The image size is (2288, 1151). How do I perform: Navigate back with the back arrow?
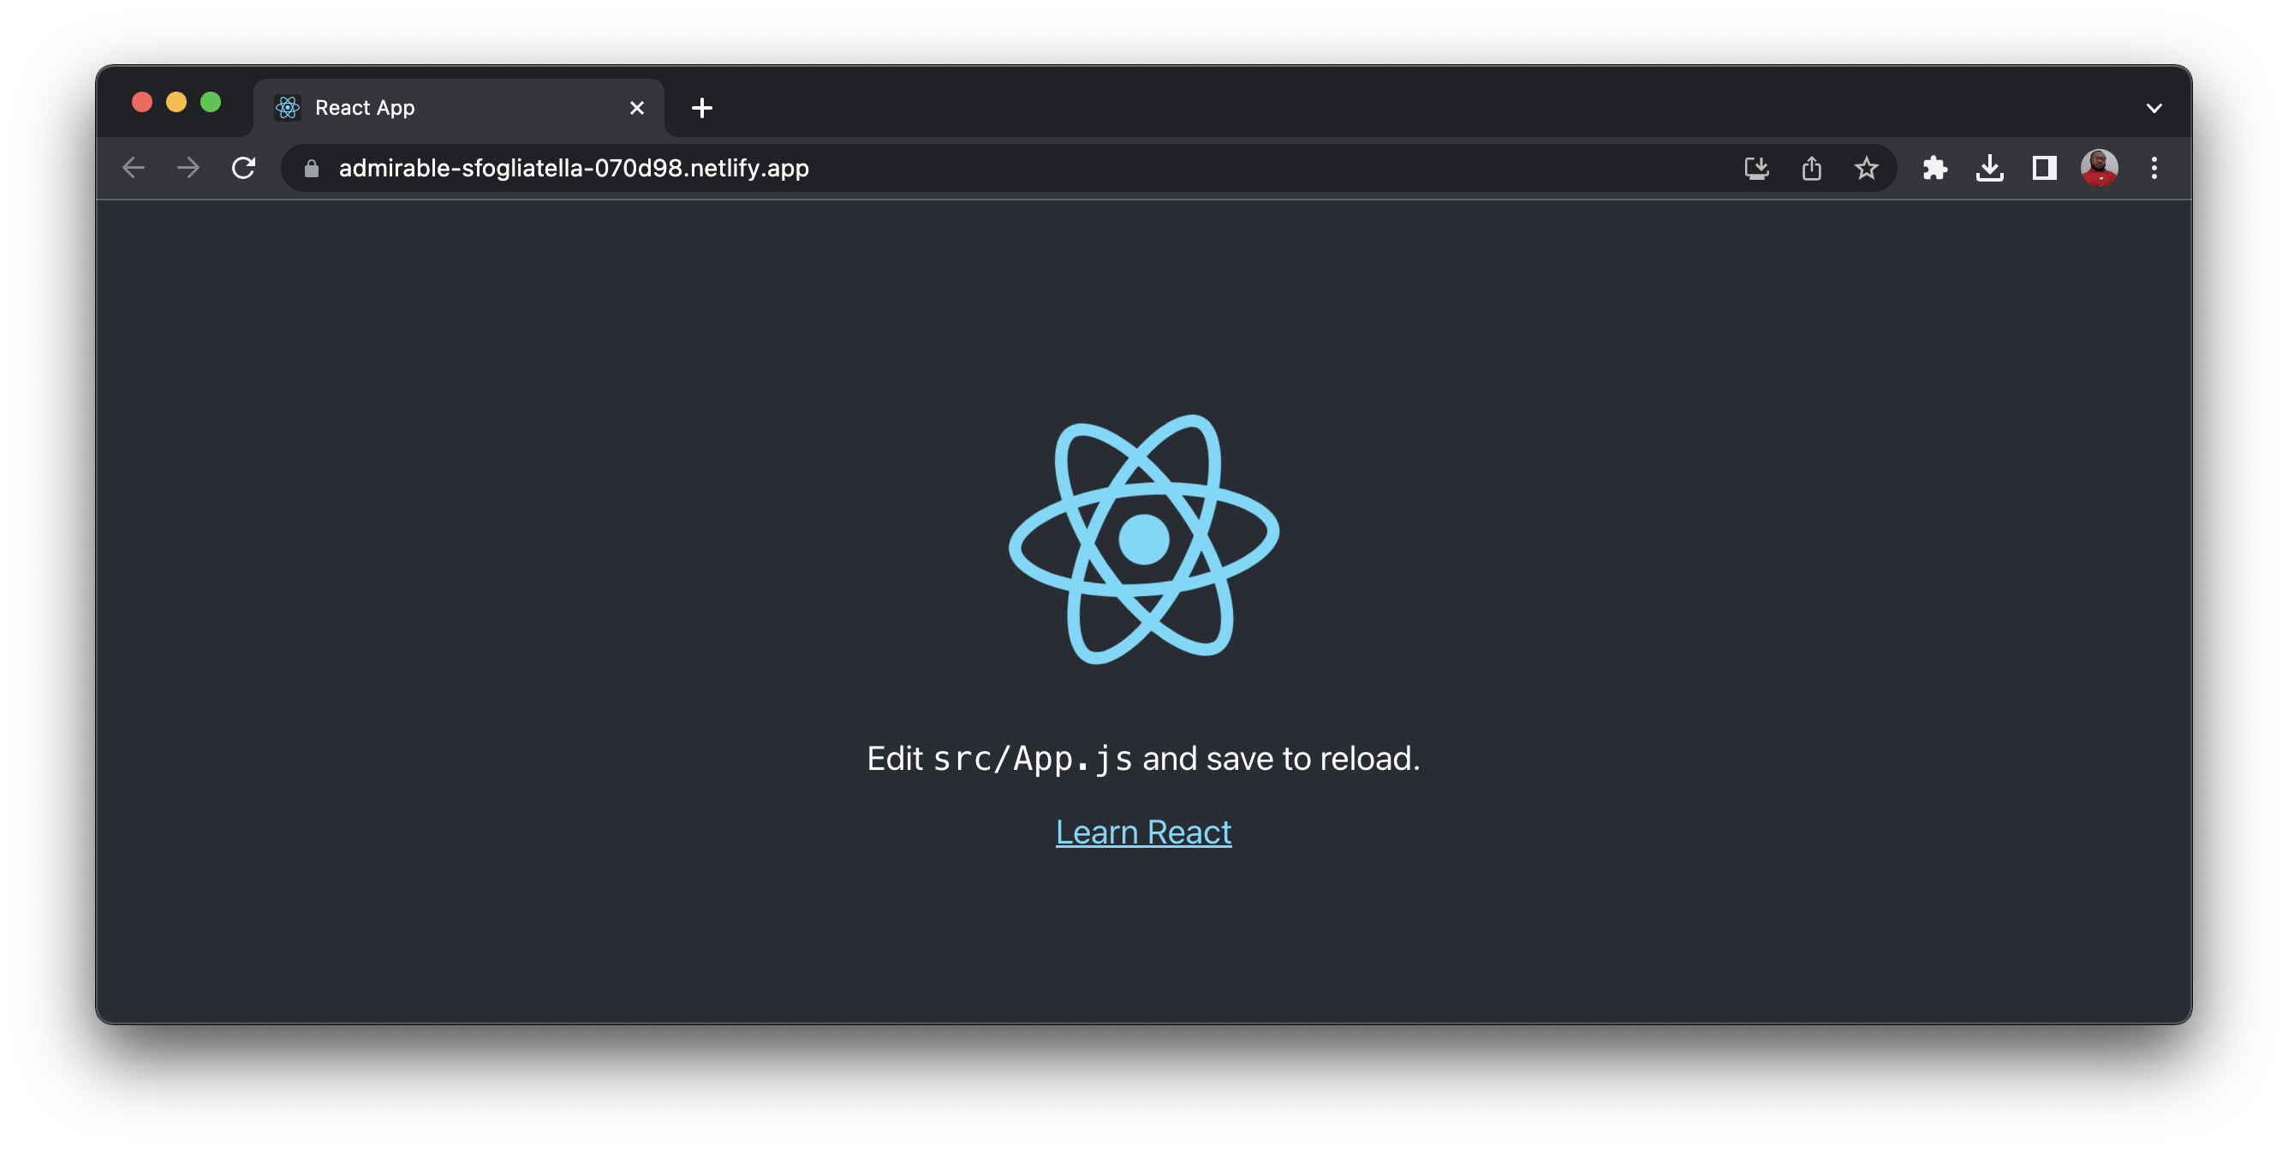133,168
